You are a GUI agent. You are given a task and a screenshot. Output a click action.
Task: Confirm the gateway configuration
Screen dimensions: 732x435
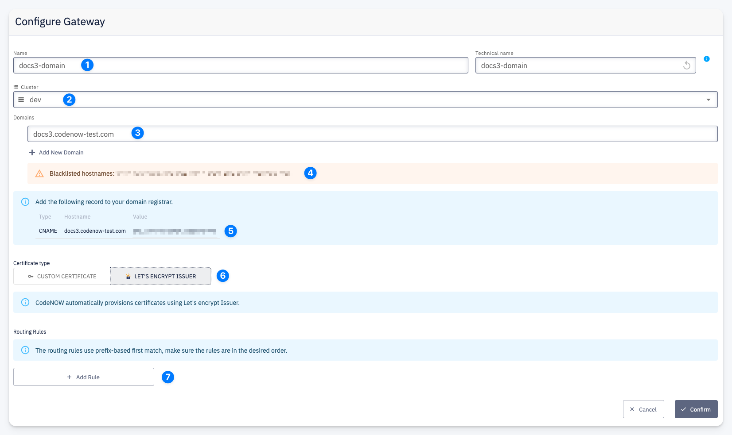(x=696, y=409)
